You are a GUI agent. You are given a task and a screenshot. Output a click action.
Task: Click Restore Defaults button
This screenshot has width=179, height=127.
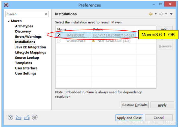tap(135, 105)
